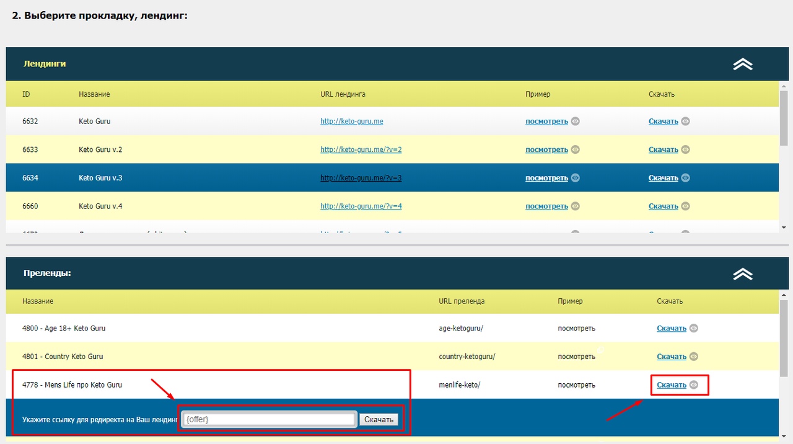Open the keto-guru.me/?v=2 landing link
The height and width of the screenshot is (444, 793).
point(361,149)
